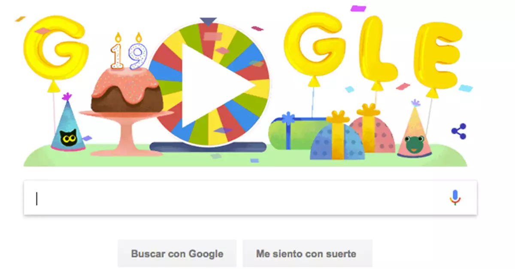Click the black cat party hat
This screenshot has height=269, width=515.
(67, 124)
